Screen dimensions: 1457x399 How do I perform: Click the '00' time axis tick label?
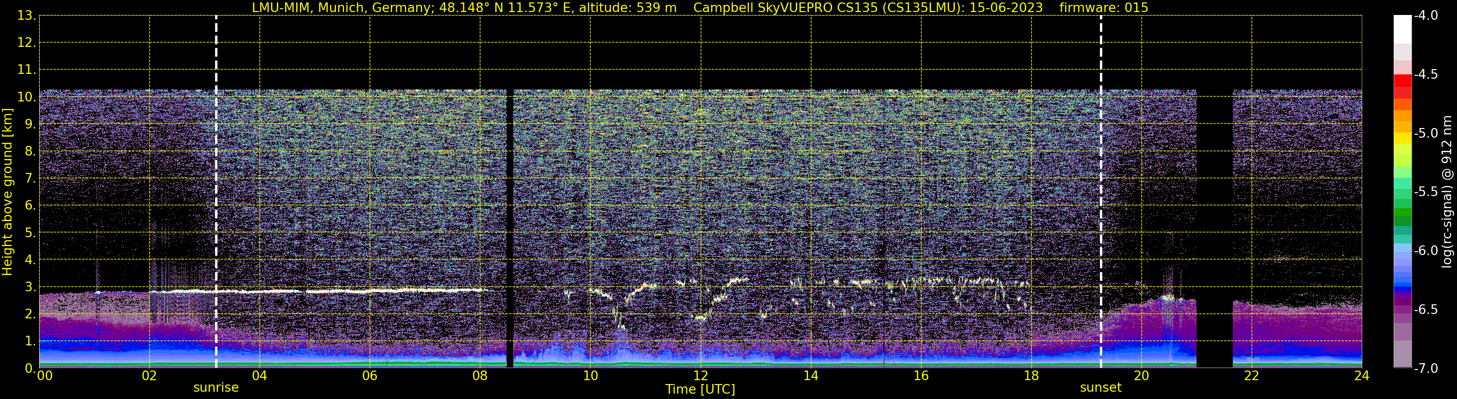click(x=44, y=376)
